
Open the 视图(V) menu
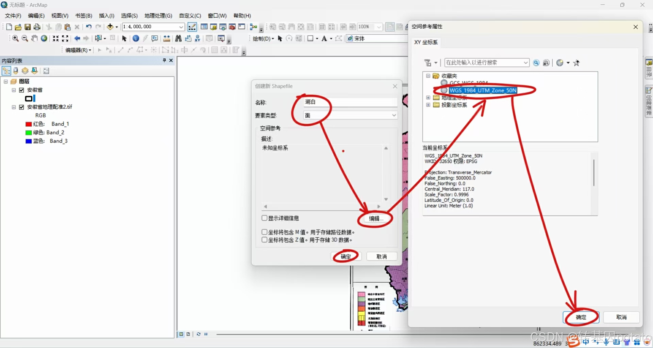point(60,16)
